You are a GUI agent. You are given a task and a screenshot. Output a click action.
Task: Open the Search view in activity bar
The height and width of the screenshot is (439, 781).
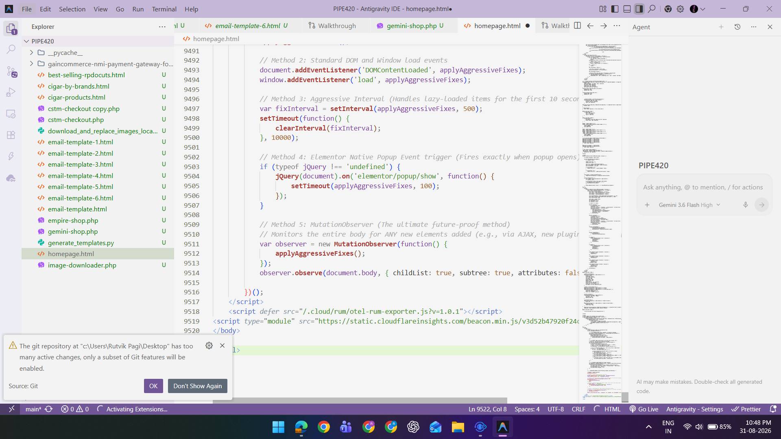coord(11,49)
